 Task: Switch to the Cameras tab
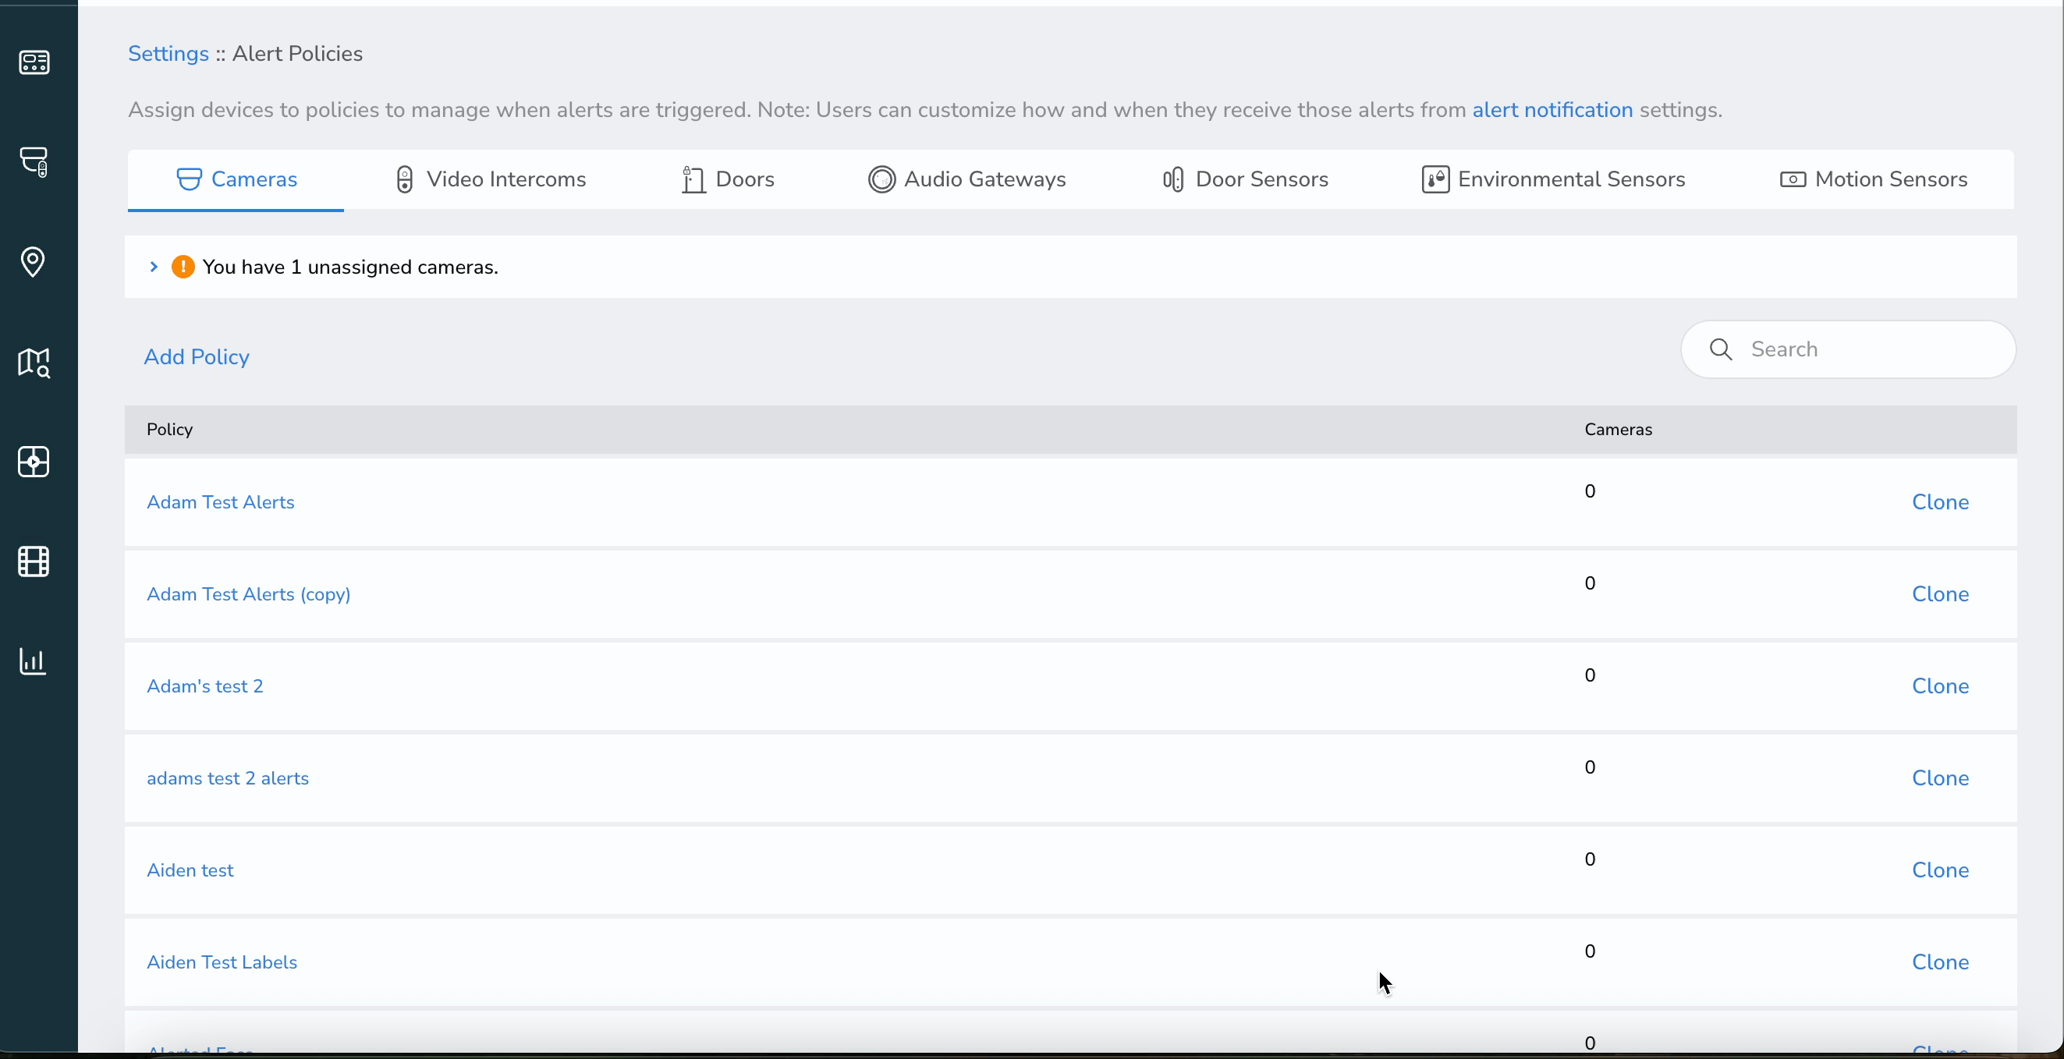click(236, 179)
